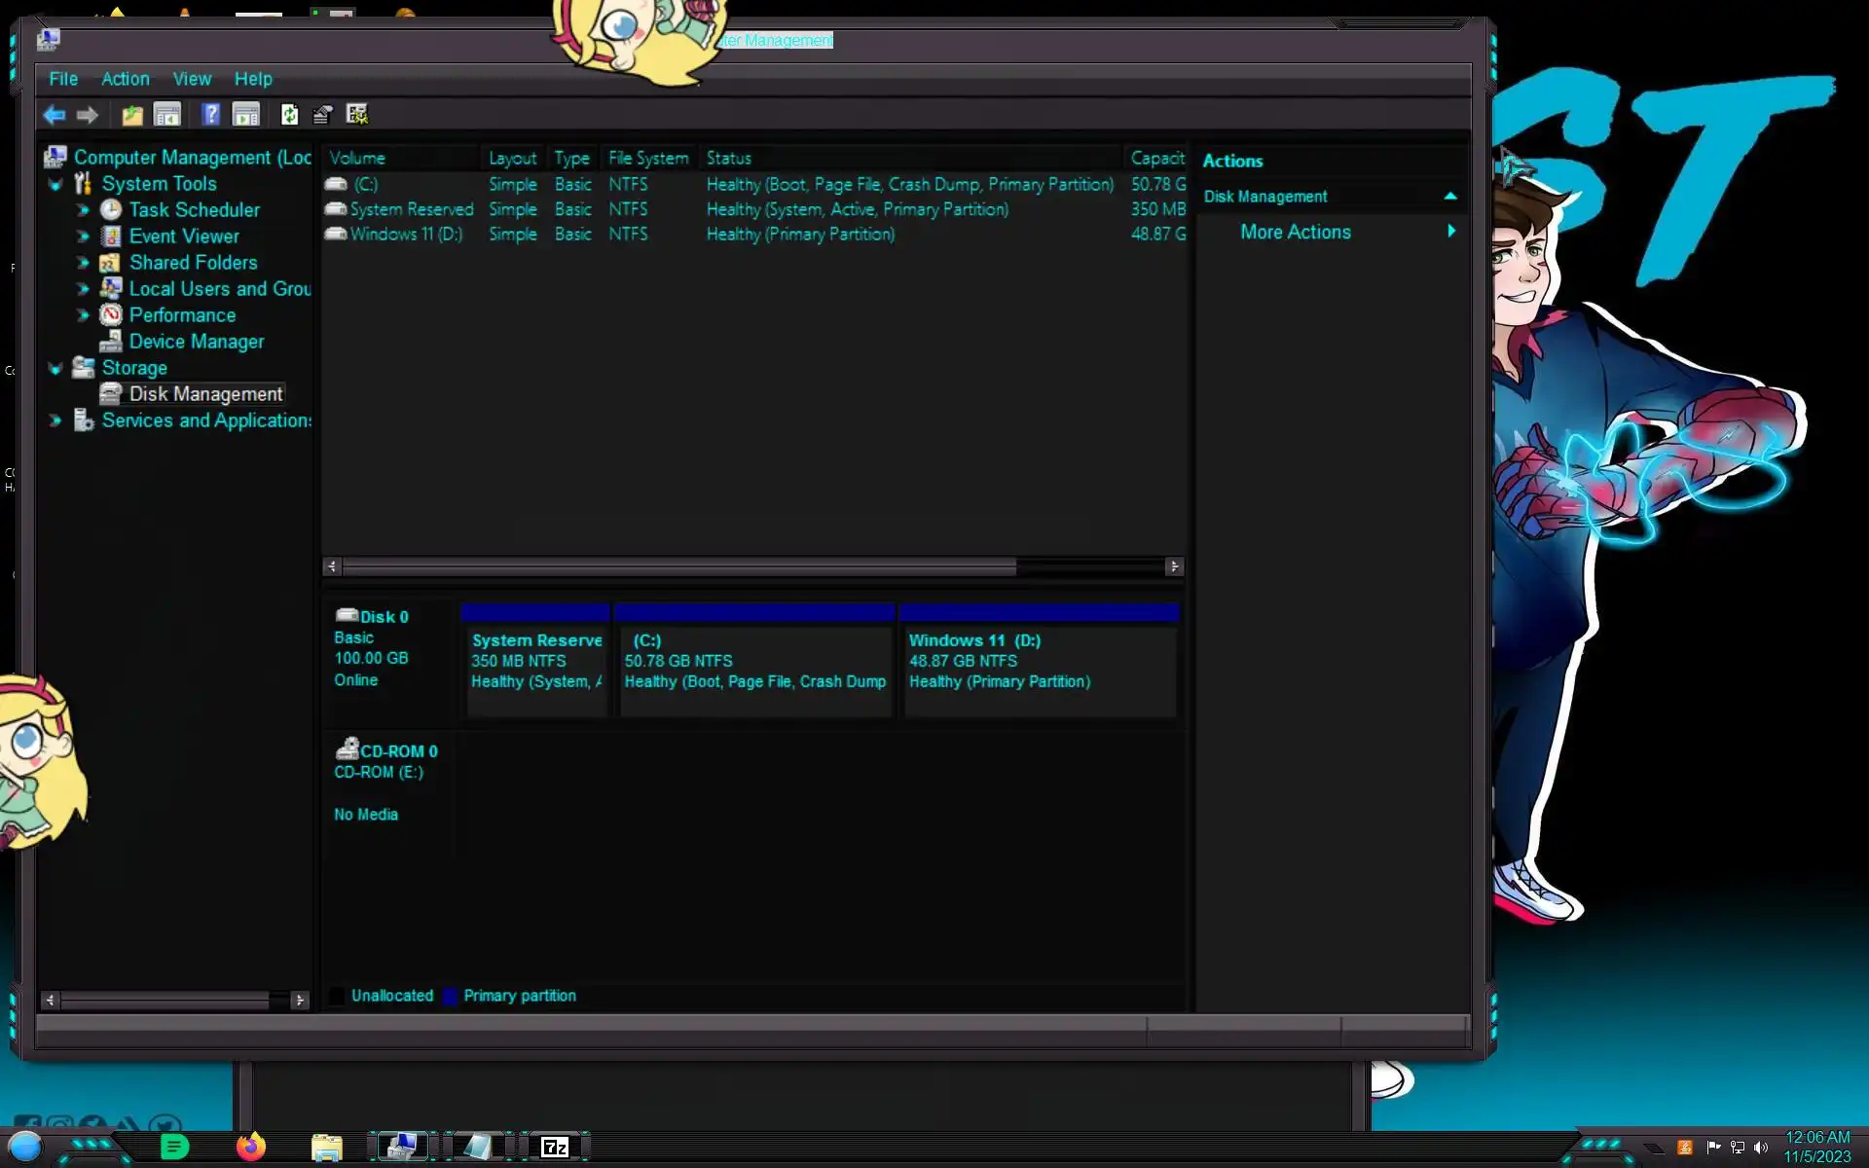Collapse the Disk Management actions section
Image resolution: width=1869 pixels, height=1168 pixels.
(1450, 197)
